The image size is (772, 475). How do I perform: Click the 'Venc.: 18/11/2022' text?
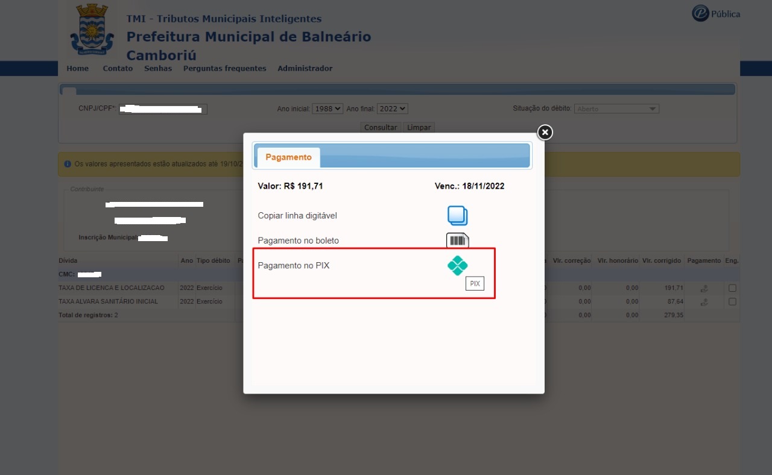point(470,186)
